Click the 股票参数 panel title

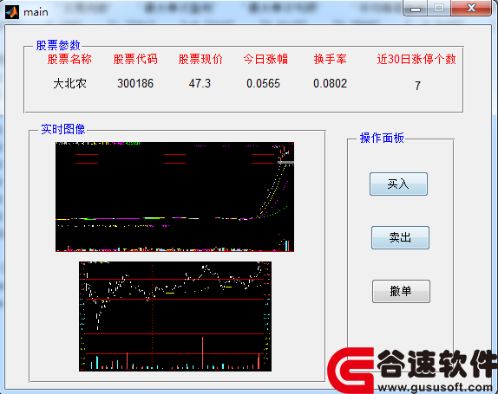pyautogui.click(x=58, y=45)
